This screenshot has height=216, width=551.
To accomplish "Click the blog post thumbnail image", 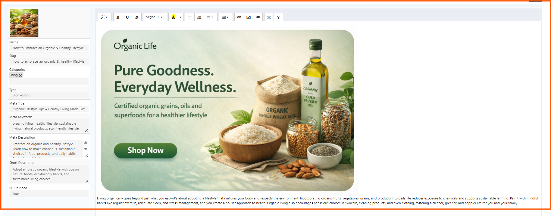I will click(x=24, y=23).
